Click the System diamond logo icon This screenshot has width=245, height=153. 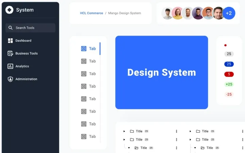pos(10,10)
